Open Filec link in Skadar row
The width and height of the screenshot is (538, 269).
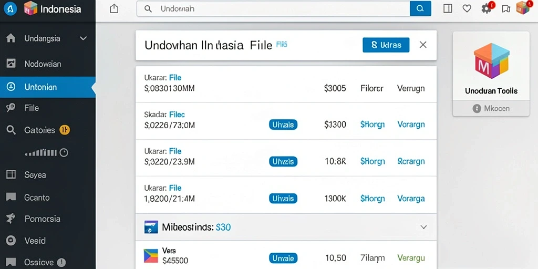(x=177, y=115)
